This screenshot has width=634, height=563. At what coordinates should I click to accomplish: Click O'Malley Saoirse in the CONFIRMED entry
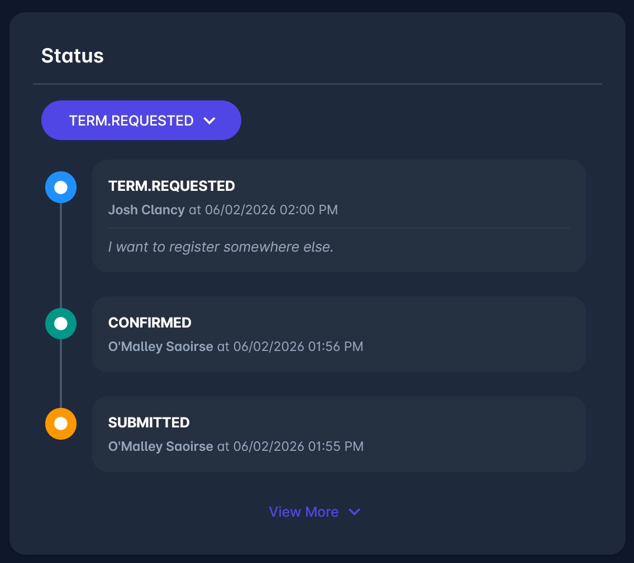[x=160, y=347]
